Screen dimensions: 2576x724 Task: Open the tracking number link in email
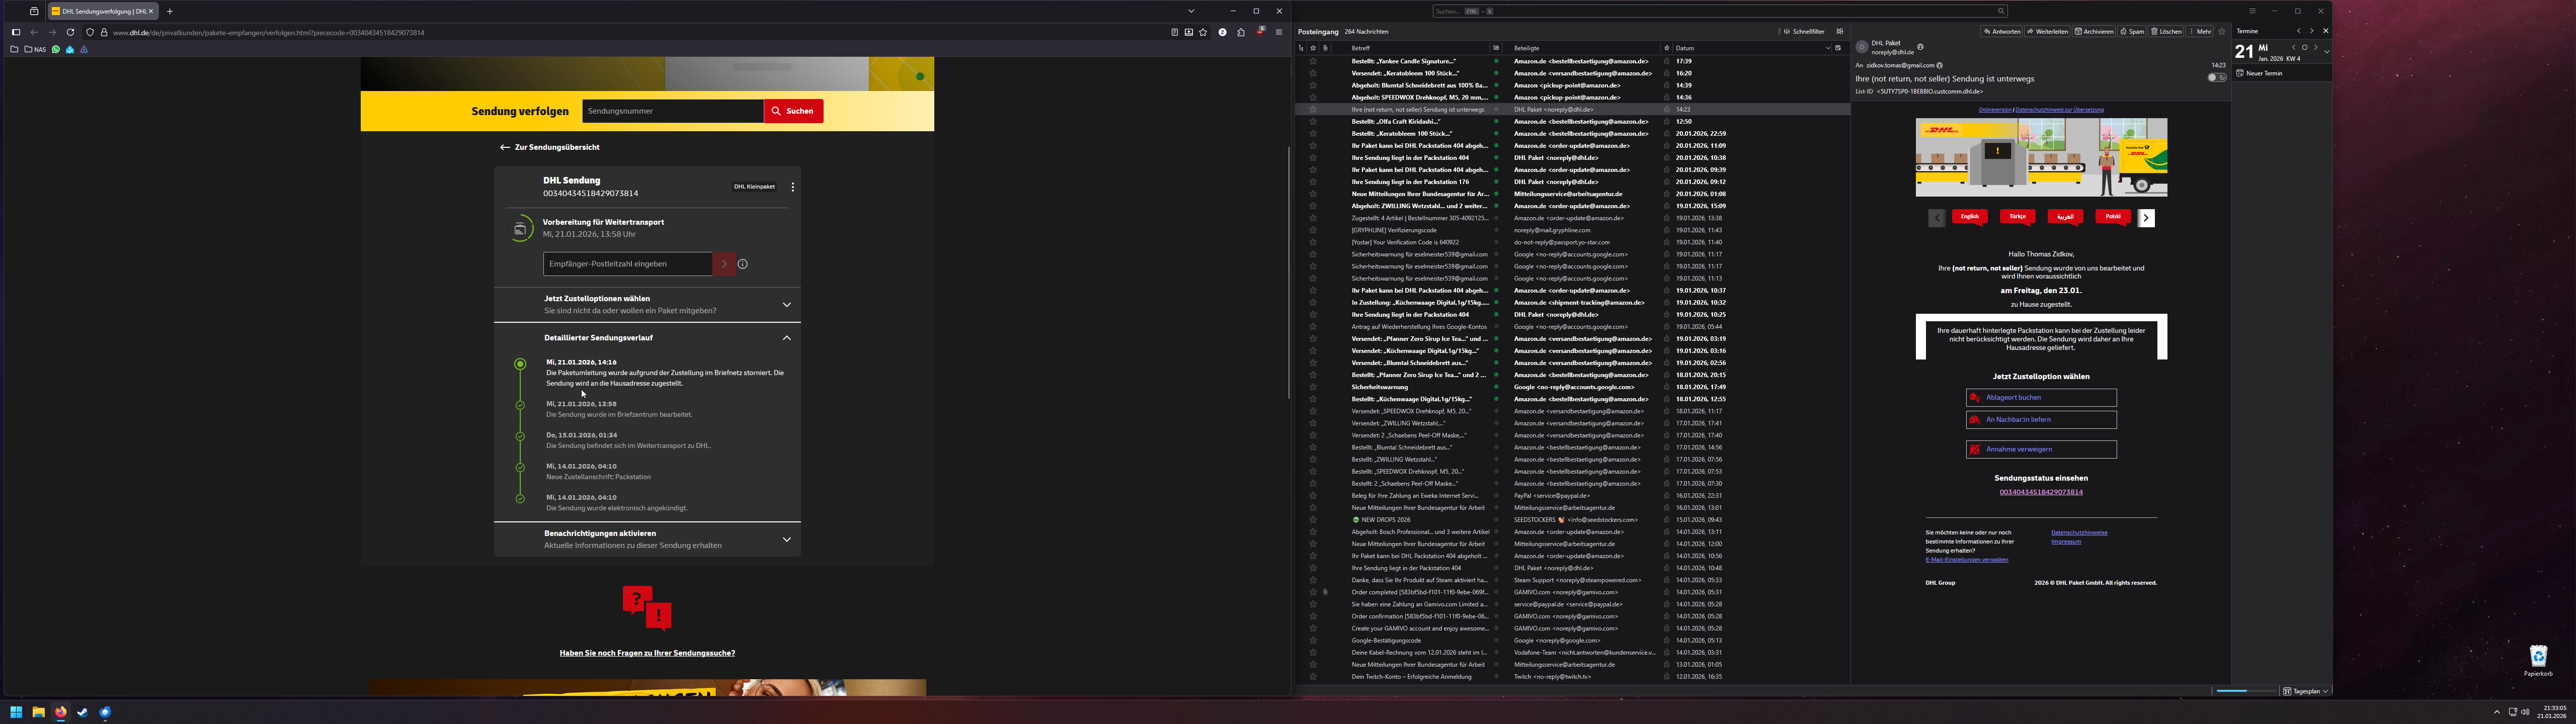click(x=2040, y=492)
